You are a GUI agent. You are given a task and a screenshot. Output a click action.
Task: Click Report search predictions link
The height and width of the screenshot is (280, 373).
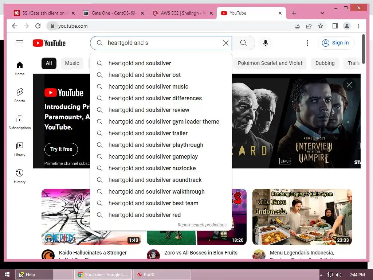click(202, 225)
